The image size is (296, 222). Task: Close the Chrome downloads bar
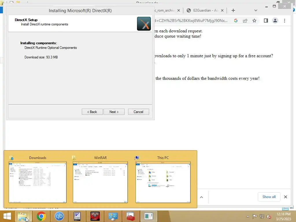tap(286, 197)
